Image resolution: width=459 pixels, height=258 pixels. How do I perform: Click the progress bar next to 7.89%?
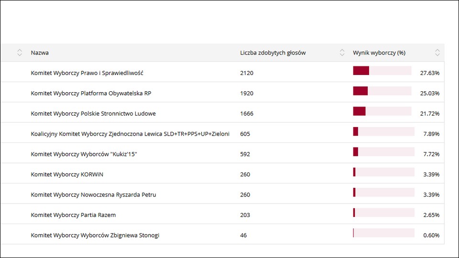click(383, 131)
